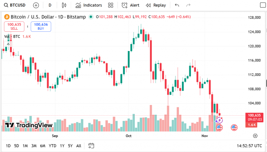Screen dimensions: 267x152
Task: Select the YTD time range
Action: point(52,146)
